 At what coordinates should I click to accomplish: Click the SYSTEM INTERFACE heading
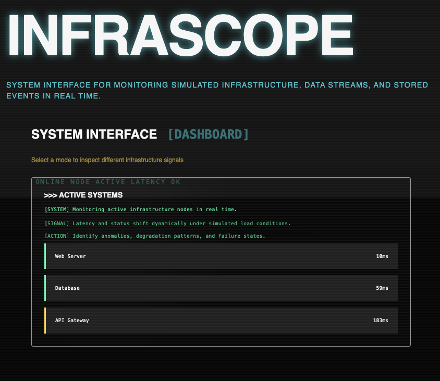coord(94,134)
